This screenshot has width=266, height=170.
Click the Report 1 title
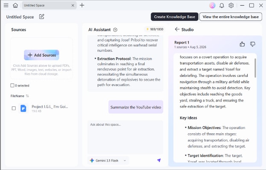click(x=181, y=42)
